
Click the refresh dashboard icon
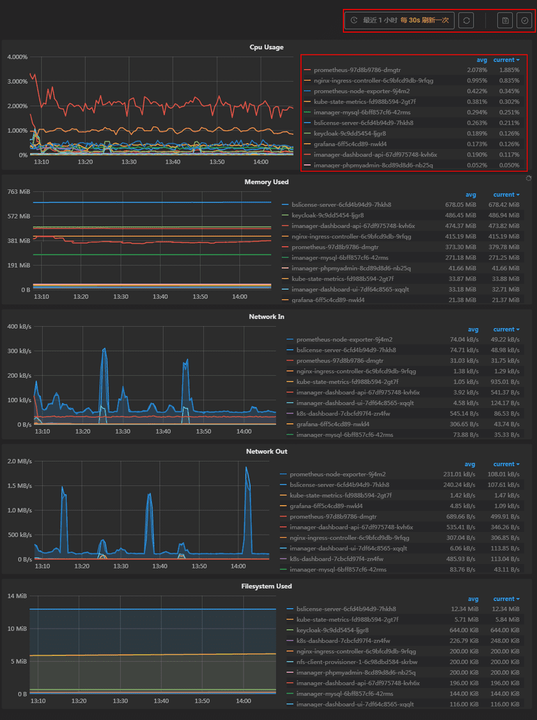point(466,20)
